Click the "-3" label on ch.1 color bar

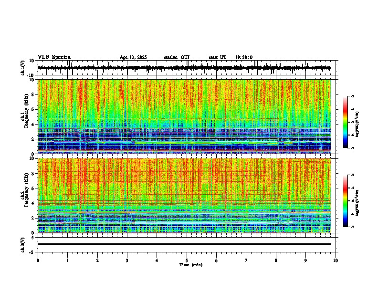(352, 96)
